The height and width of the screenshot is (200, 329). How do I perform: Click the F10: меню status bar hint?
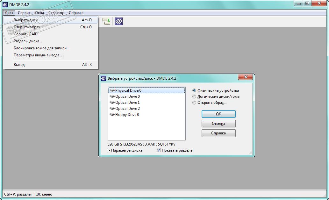click(x=43, y=194)
